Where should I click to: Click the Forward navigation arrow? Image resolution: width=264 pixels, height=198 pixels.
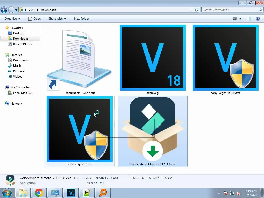[x=11, y=10]
